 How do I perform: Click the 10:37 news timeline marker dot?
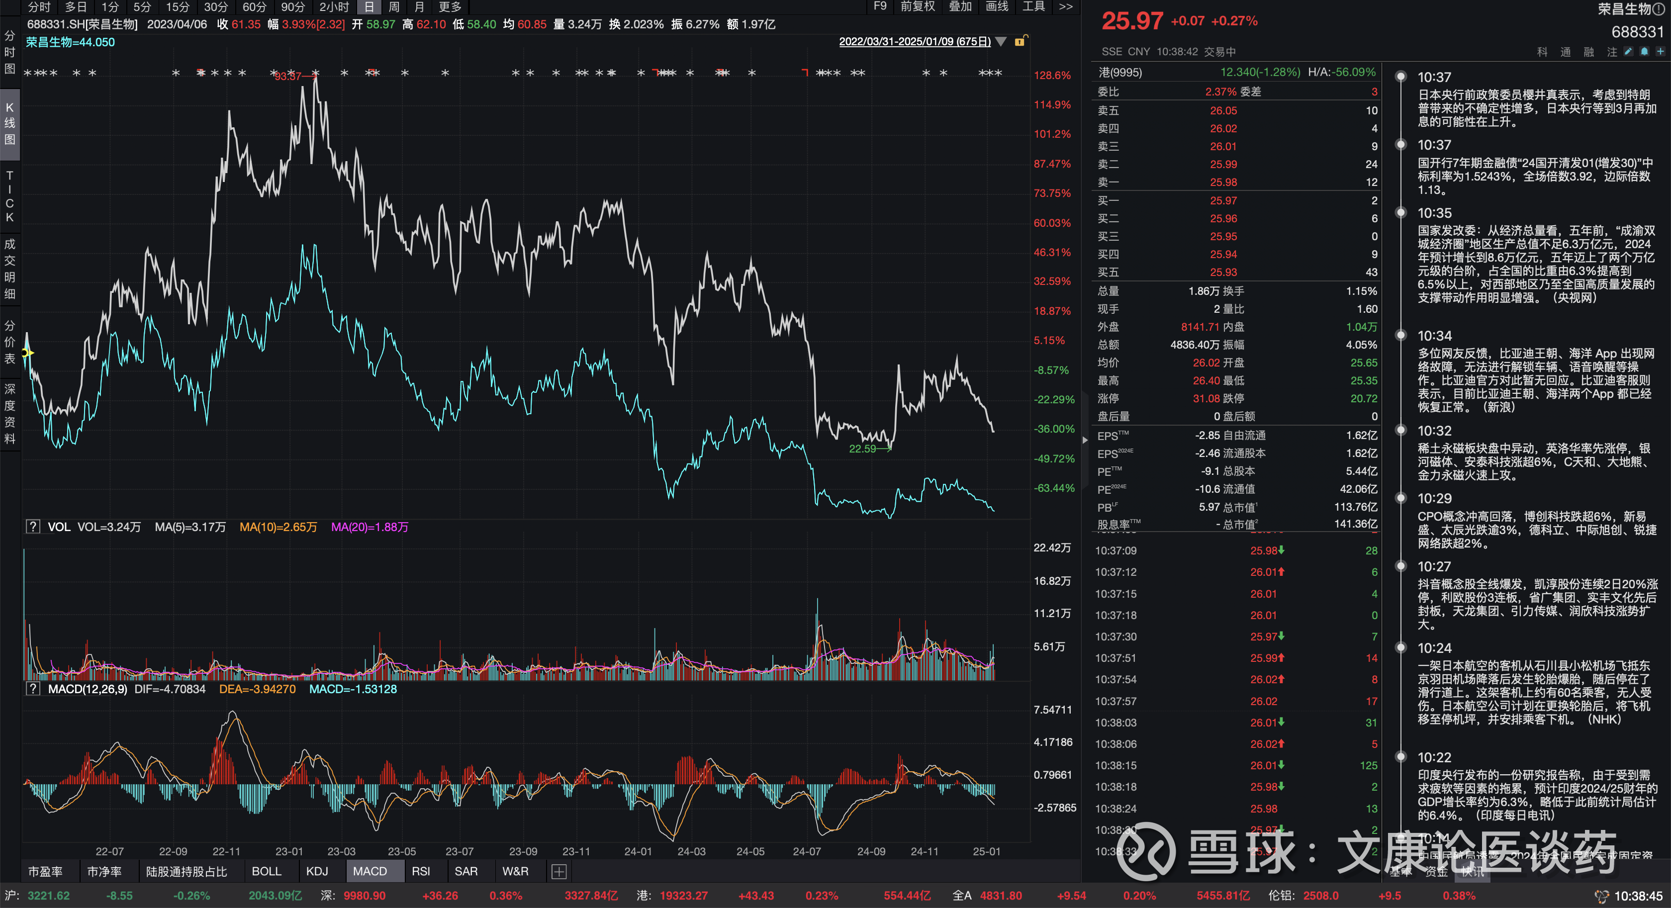tap(1400, 77)
